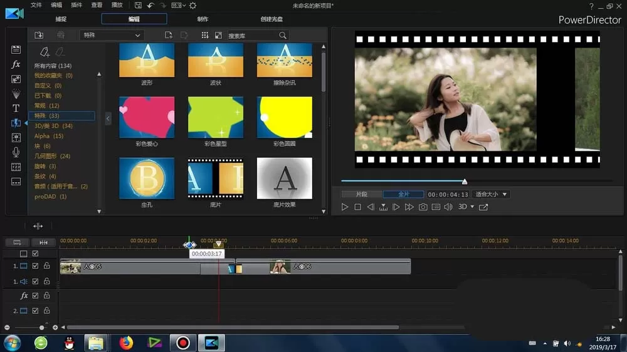Image resolution: width=627 pixels, height=352 pixels.
Task: Click the play button in preview
Action: pyautogui.click(x=345, y=207)
